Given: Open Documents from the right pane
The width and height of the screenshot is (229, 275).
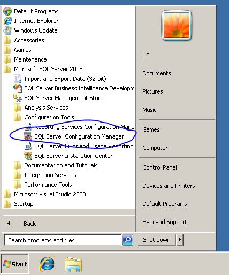Looking at the screenshot, I should tap(157, 73).
